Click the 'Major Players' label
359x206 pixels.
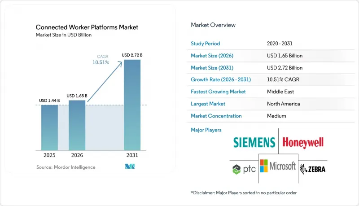(x=206, y=130)
